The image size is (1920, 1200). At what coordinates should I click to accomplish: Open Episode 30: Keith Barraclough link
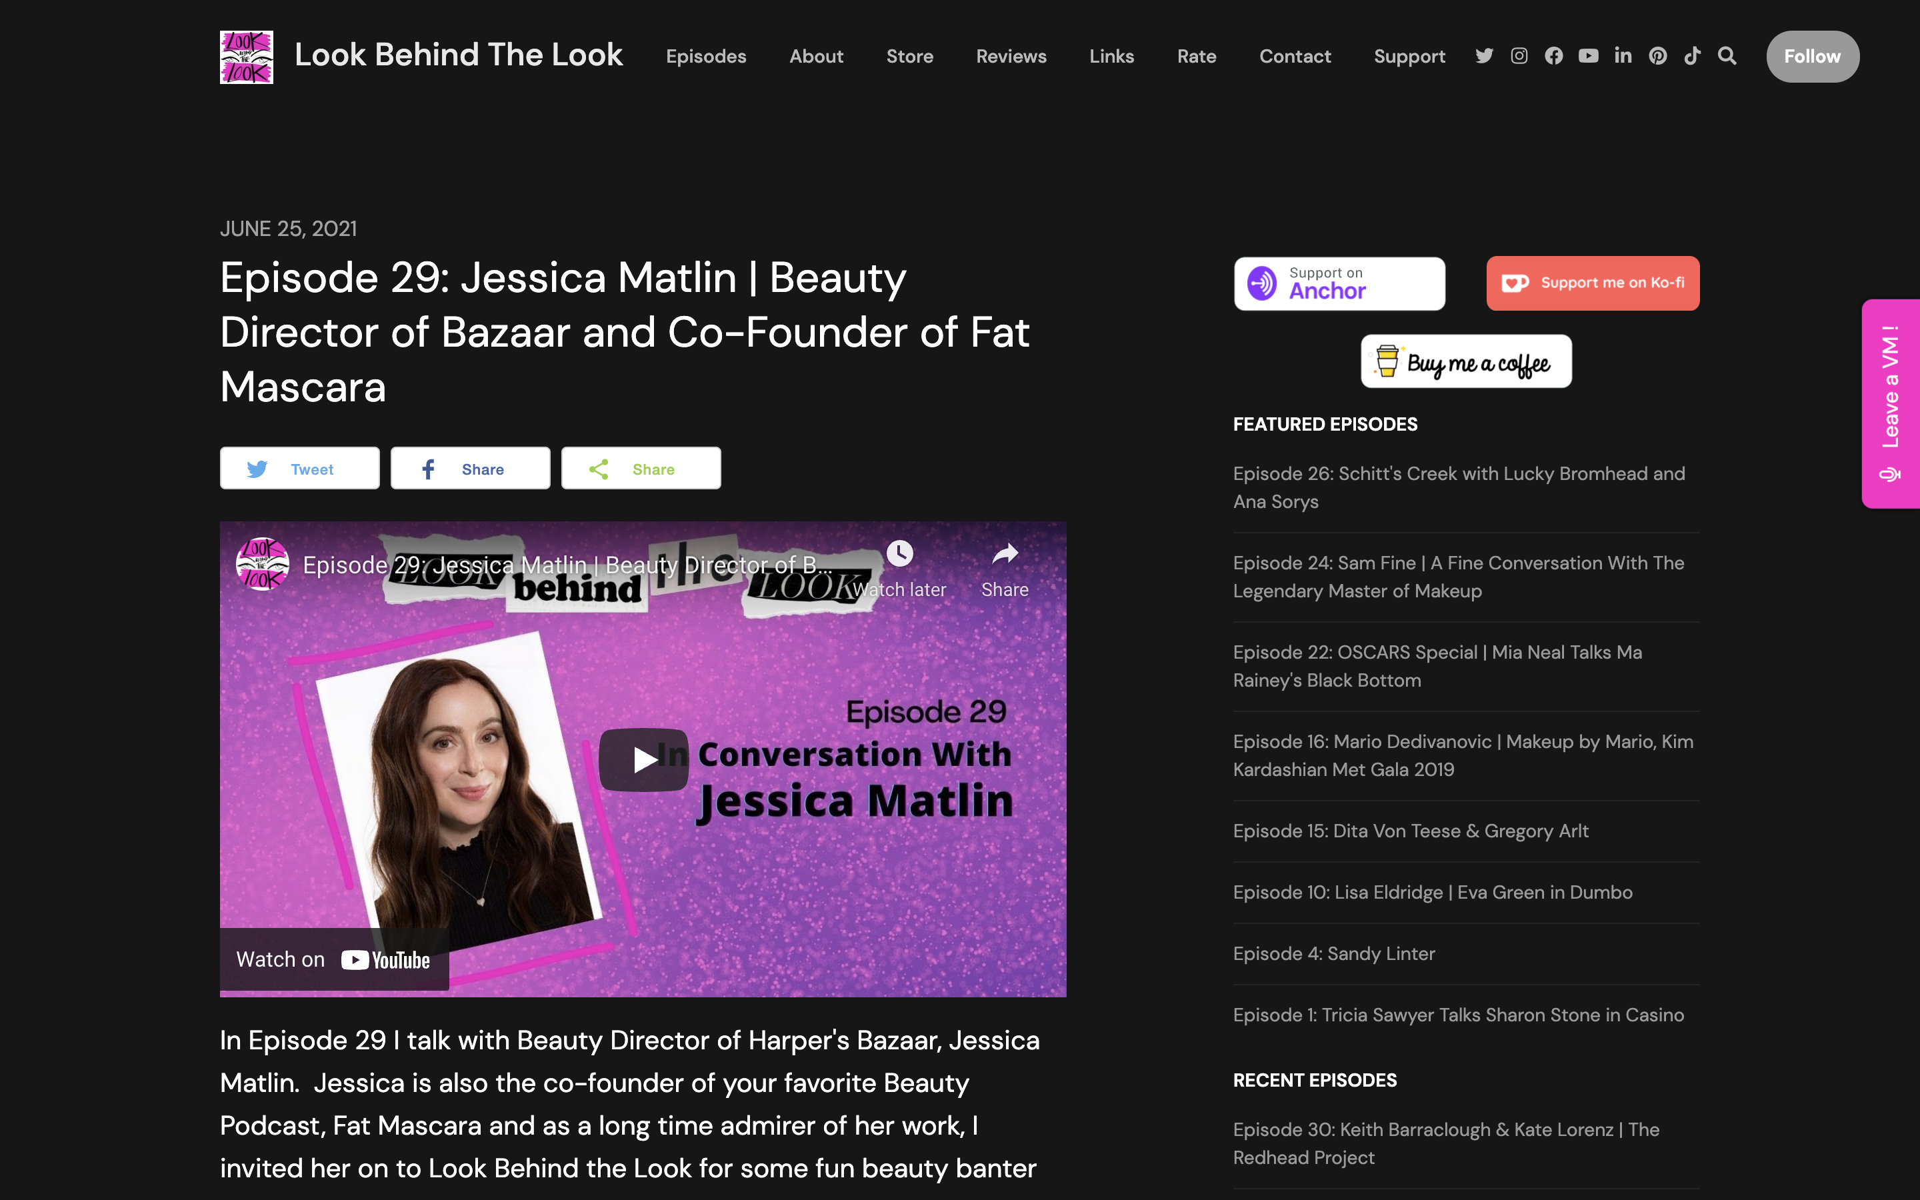(x=1447, y=1143)
